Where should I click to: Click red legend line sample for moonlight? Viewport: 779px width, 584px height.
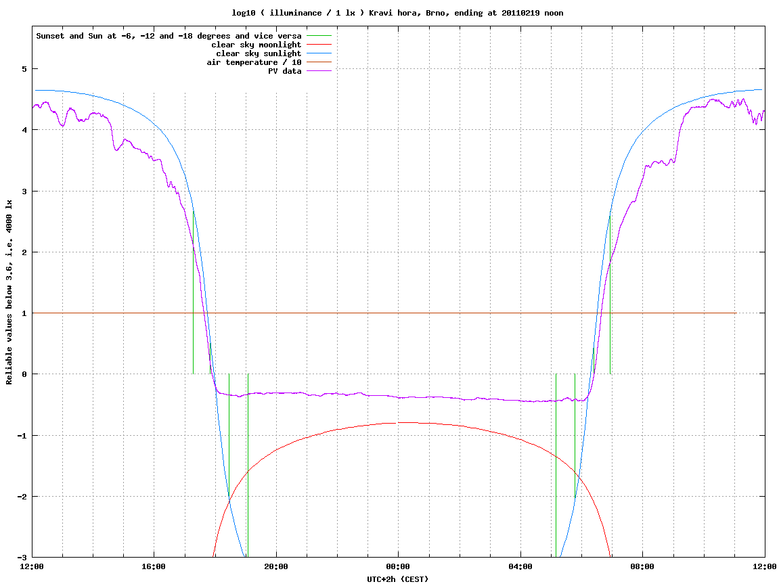[319, 45]
